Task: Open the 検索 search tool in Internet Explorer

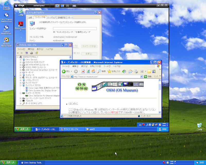Action: tap(101, 71)
